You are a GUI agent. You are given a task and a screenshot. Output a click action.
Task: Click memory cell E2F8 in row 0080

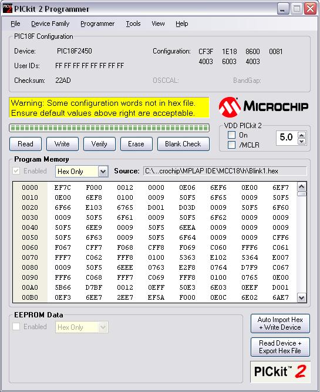click(x=187, y=267)
